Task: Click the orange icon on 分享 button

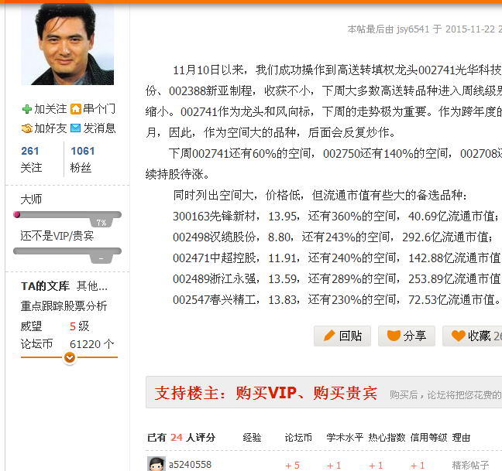Action: (394, 336)
